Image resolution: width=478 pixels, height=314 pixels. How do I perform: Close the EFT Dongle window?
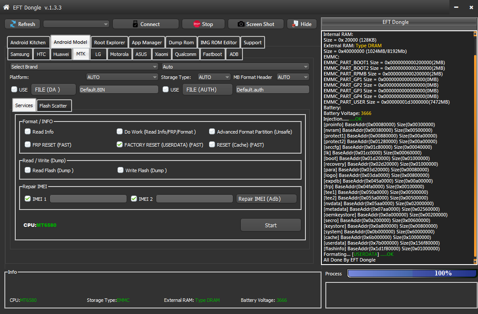click(x=471, y=7)
